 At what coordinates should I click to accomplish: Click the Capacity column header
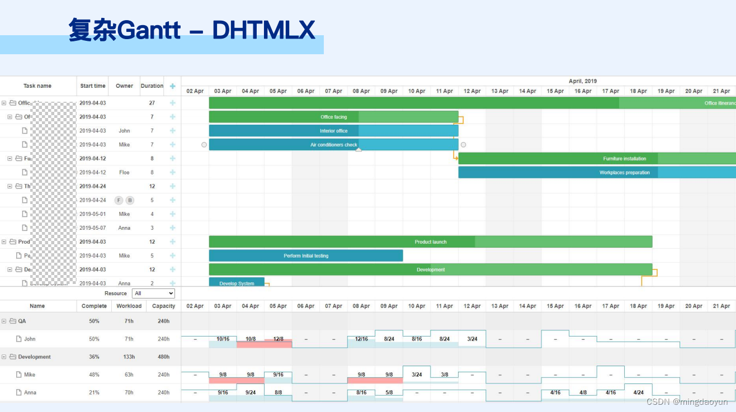pos(164,306)
